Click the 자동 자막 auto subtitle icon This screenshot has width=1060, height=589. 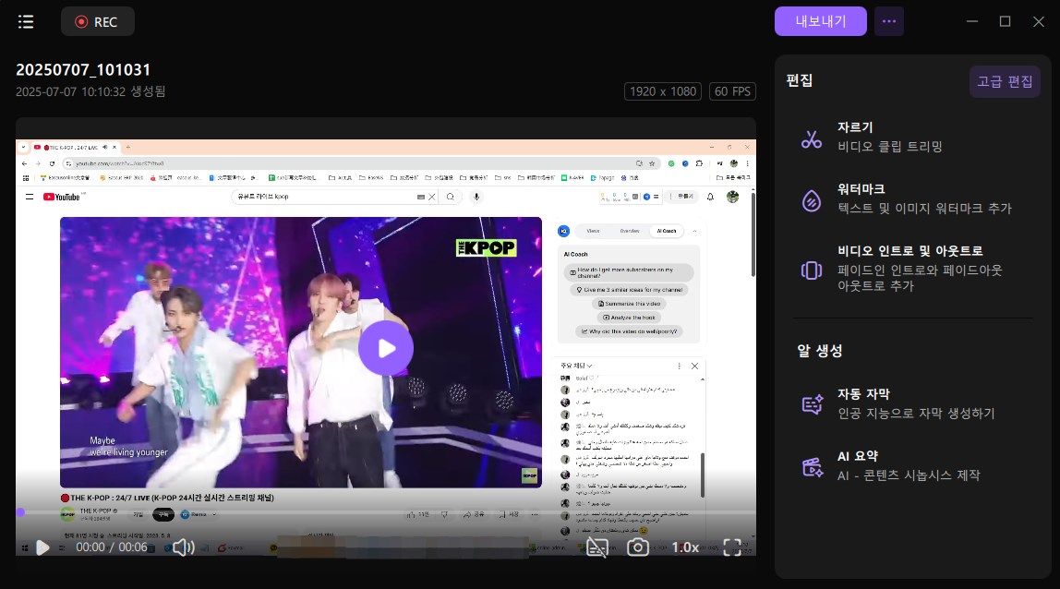[812, 404]
